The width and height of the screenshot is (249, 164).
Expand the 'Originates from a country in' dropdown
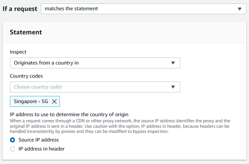coord(95,63)
